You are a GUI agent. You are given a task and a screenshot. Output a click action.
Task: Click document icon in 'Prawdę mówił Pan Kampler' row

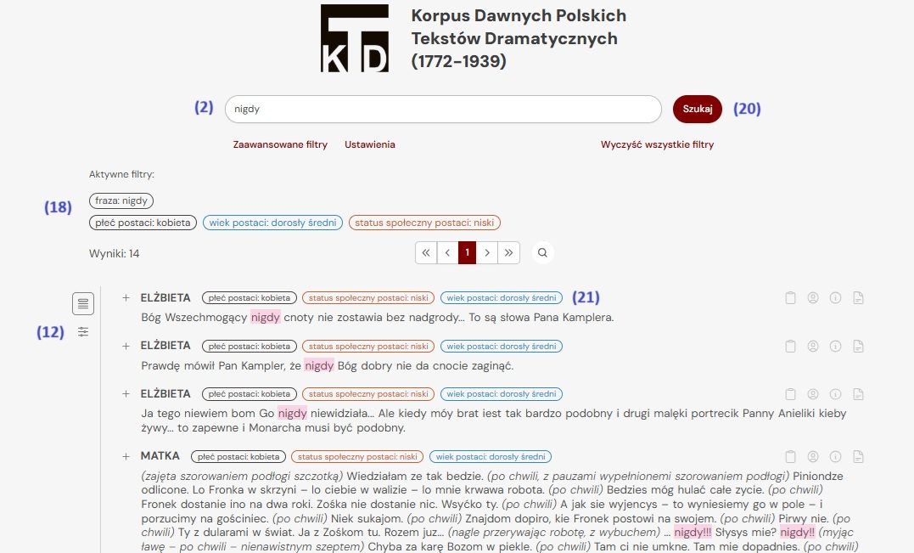click(x=858, y=346)
